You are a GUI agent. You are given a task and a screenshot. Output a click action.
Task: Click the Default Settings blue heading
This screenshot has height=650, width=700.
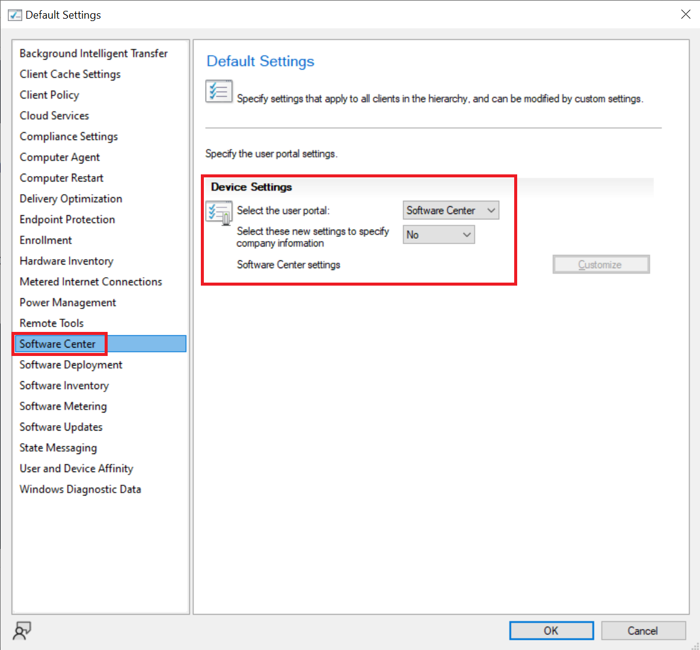coord(260,61)
